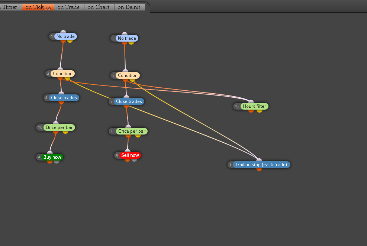Click gray output connector of Sell now
367x246 pixels.
tap(134, 160)
